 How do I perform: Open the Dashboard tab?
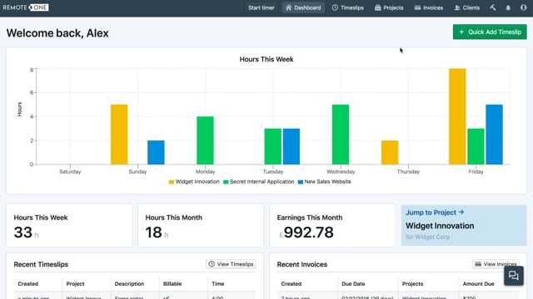tap(303, 7)
